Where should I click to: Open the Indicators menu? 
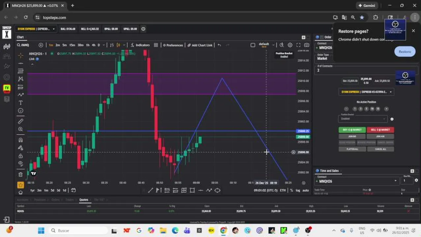(140, 45)
